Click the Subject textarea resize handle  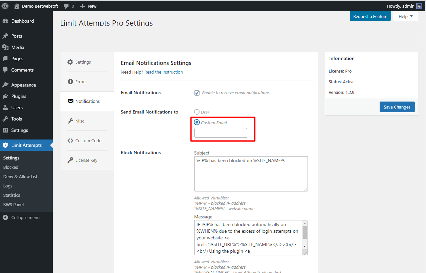coord(306,189)
